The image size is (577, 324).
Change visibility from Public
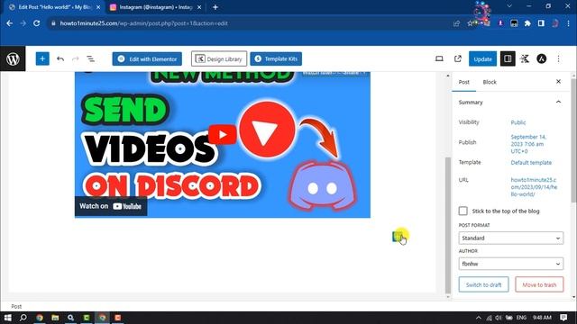pos(518,122)
